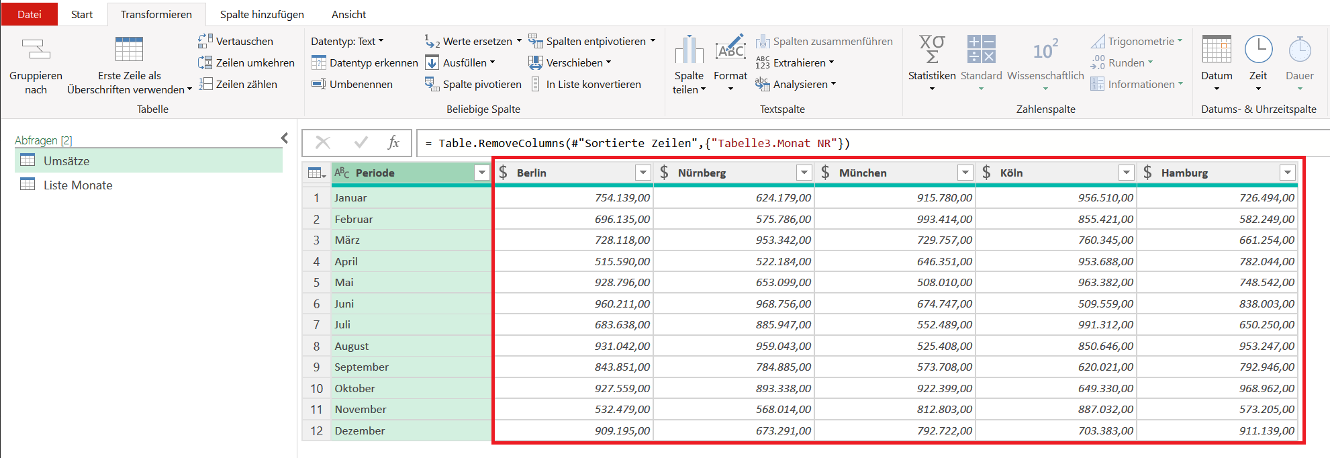The width and height of the screenshot is (1330, 458).
Task: Confirm formula with the checkmark icon
Action: coord(361,142)
